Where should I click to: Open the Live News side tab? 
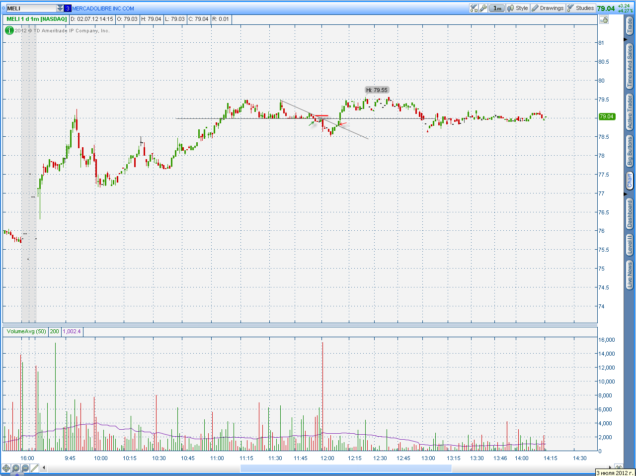coord(630,275)
